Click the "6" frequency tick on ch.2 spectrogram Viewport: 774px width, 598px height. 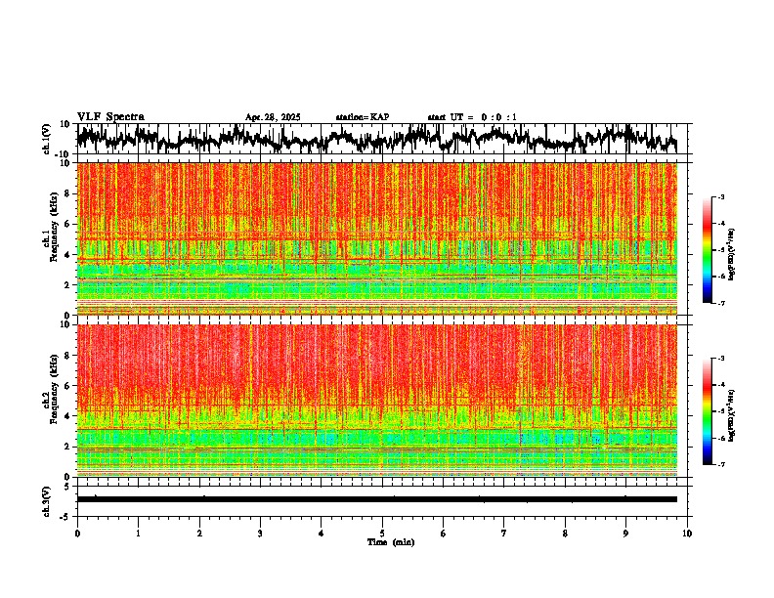(x=68, y=386)
